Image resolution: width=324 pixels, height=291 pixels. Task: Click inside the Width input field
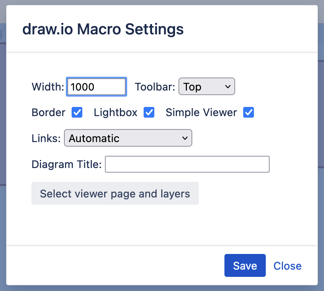pyautogui.click(x=96, y=87)
